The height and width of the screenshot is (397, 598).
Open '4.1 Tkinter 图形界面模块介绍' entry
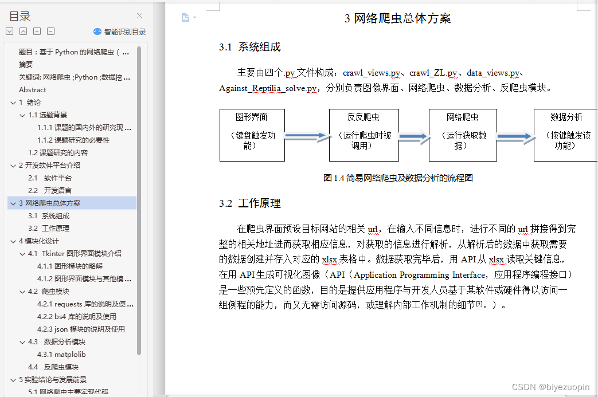(x=75, y=253)
